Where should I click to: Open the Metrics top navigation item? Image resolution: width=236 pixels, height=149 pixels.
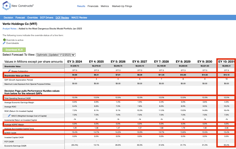click(x=105, y=6)
